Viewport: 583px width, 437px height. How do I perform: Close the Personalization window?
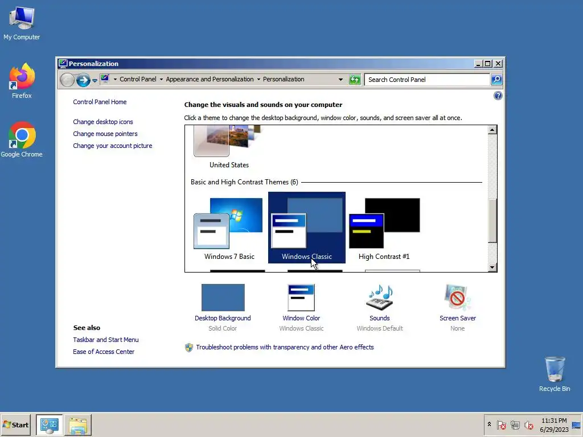coord(498,64)
